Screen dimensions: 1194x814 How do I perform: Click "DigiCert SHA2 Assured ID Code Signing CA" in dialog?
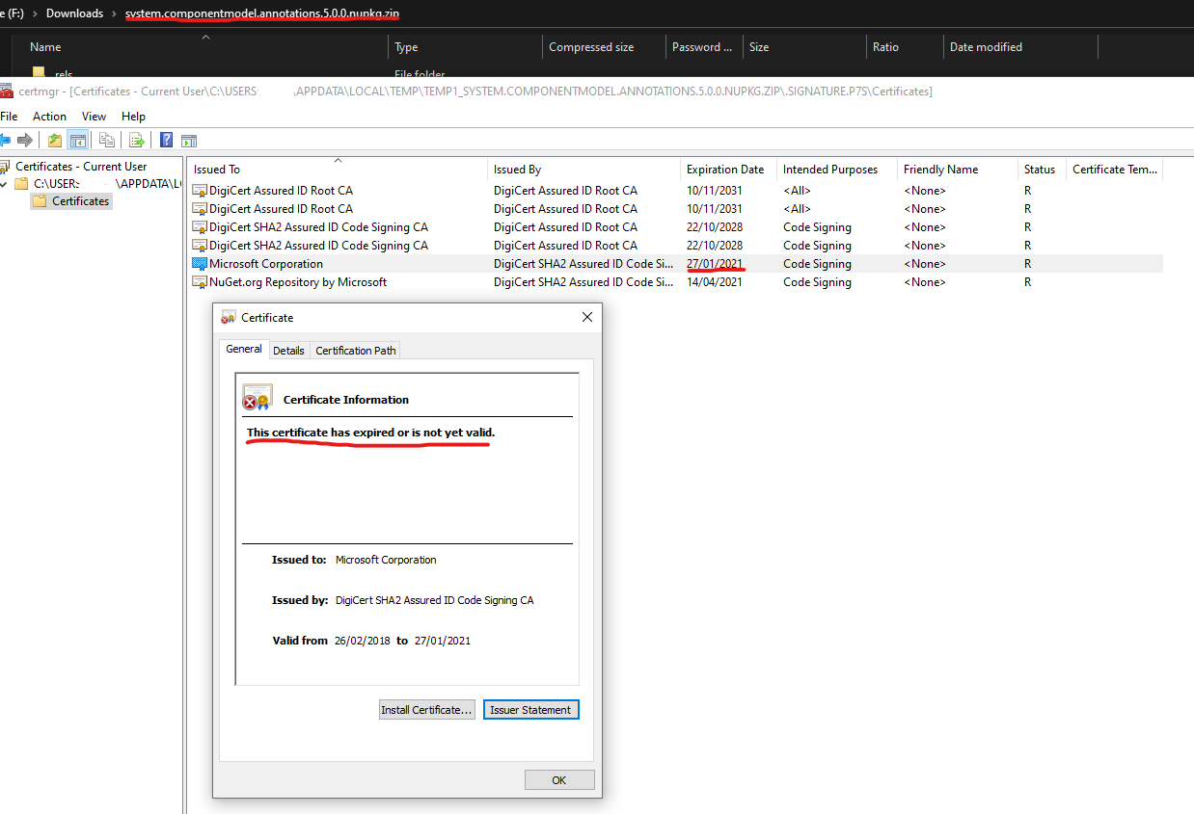point(434,600)
